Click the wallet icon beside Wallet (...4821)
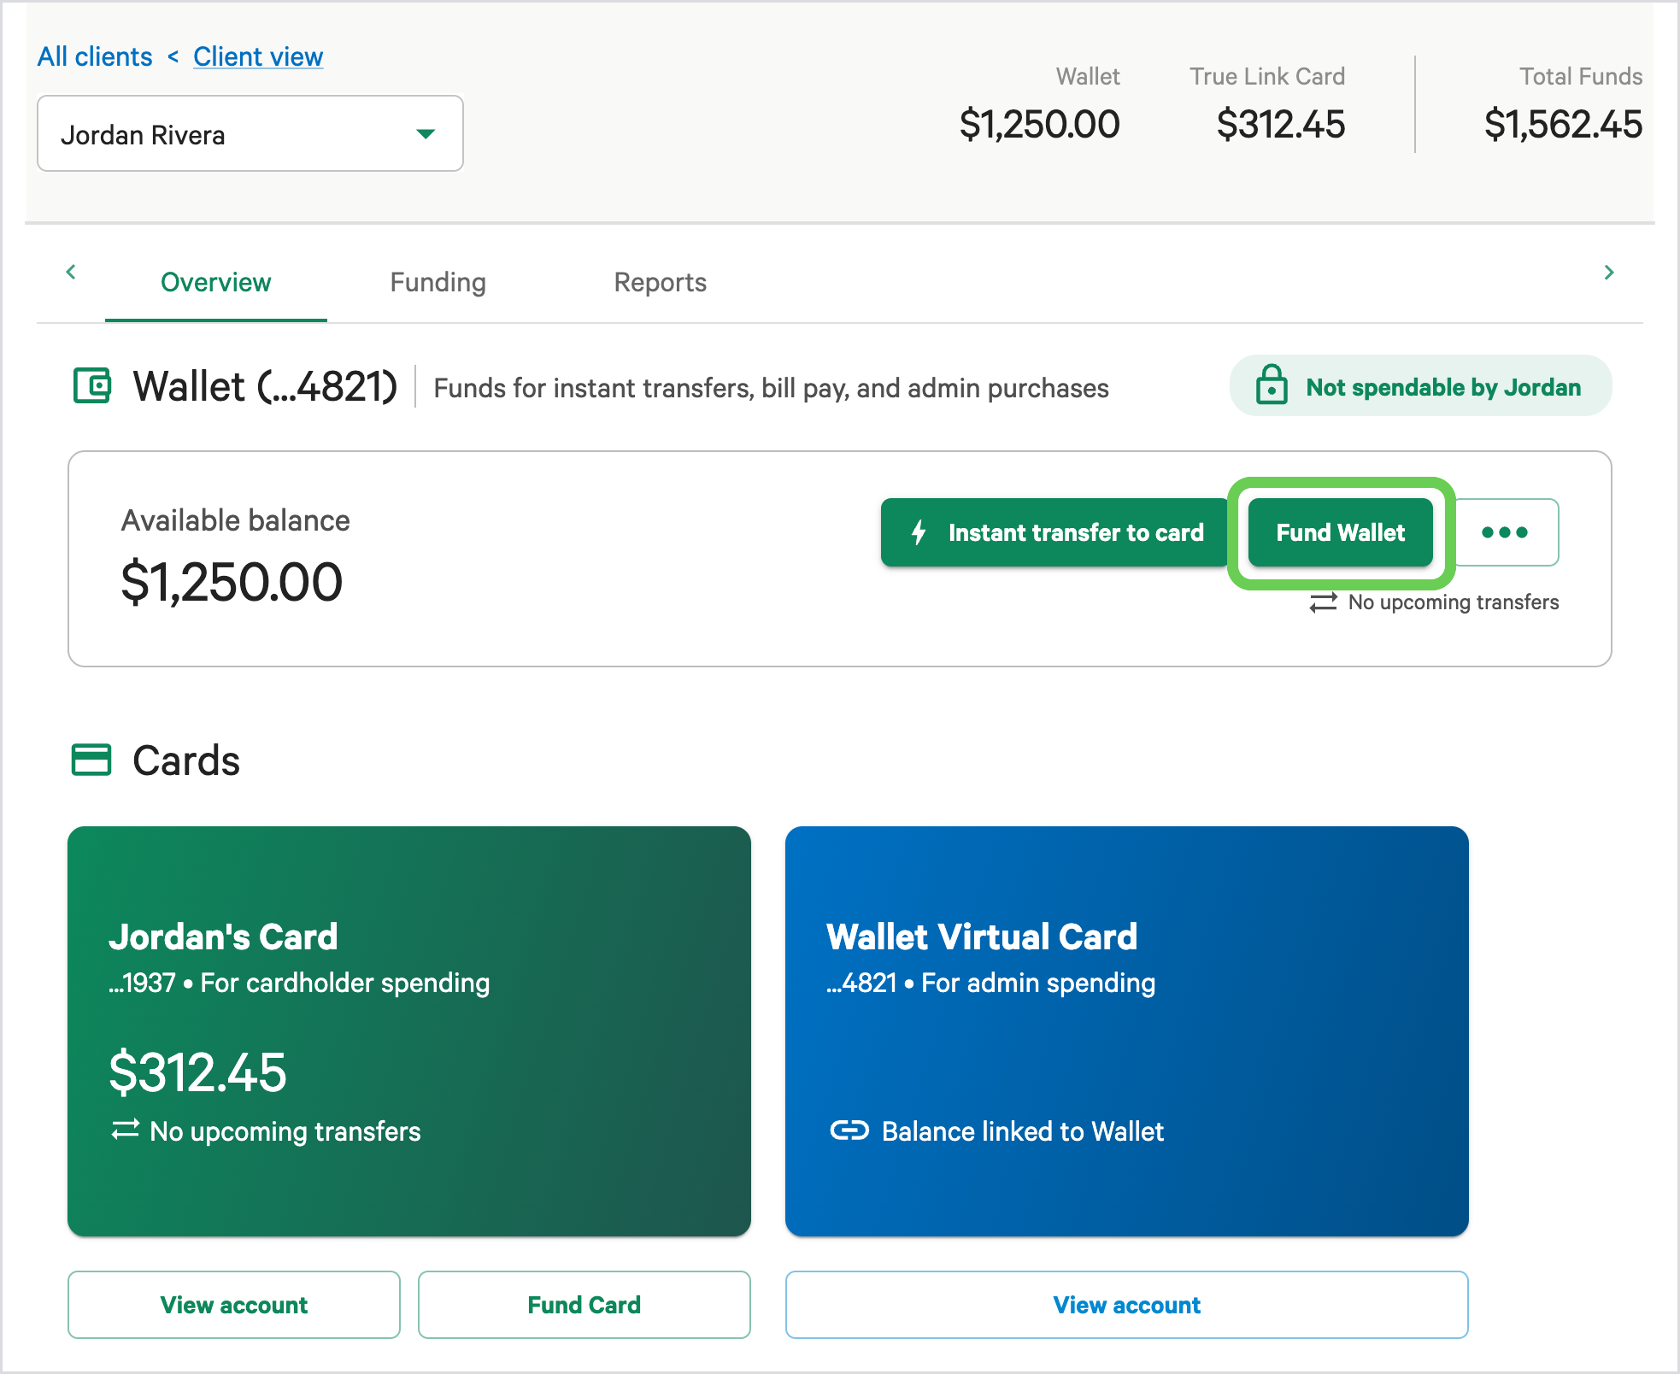The image size is (1680, 1374). click(x=91, y=385)
